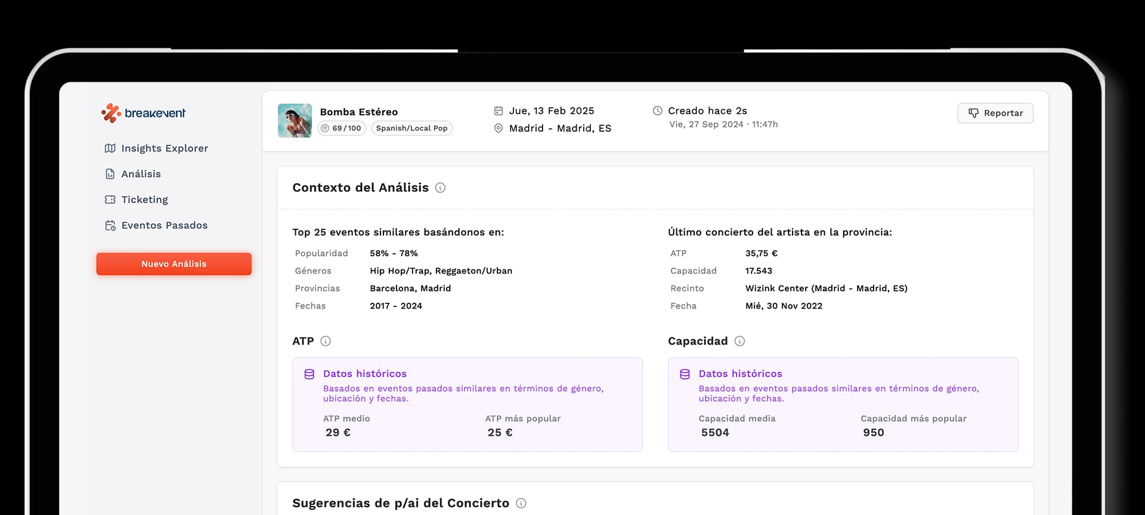The width and height of the screenshot is (1145, 515).
Task: Show info tooltip for ATP heading
Action: click(326, 341)
